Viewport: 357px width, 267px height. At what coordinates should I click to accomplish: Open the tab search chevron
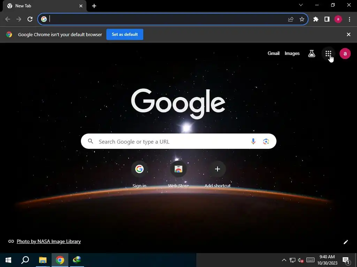(x=301, y=5)
